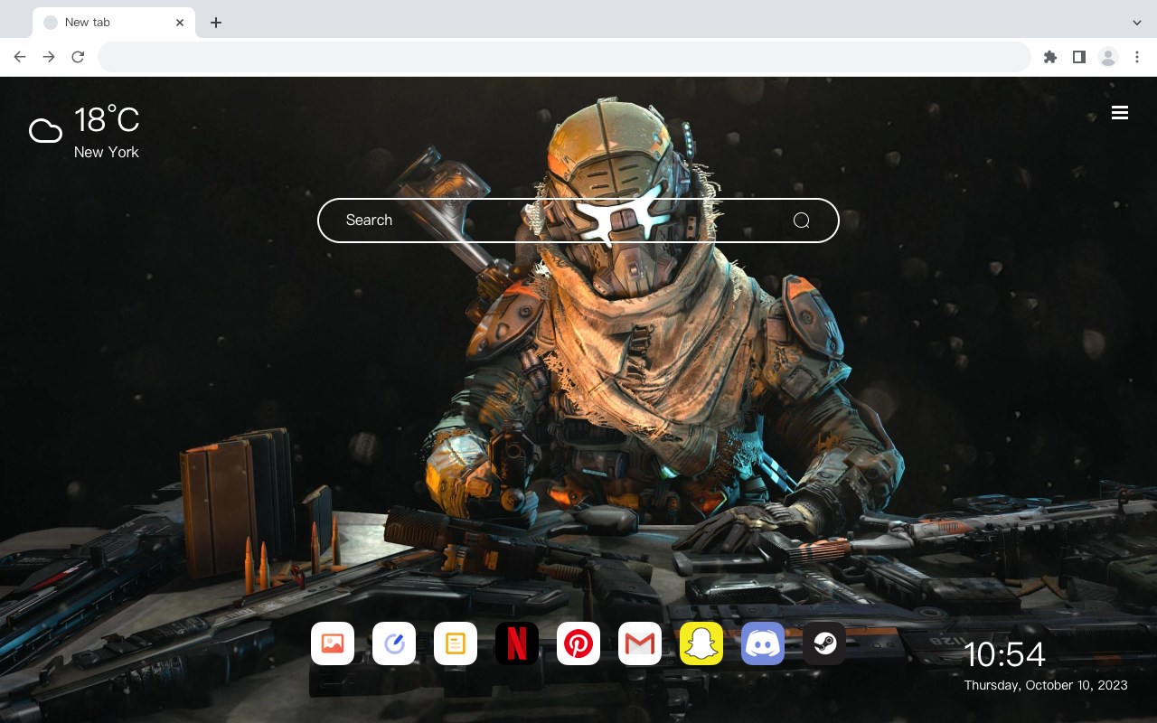This screenshot has width=1157, height=723.
Task: Open the yellow notes shortcut icon
Action: point(456,643)
